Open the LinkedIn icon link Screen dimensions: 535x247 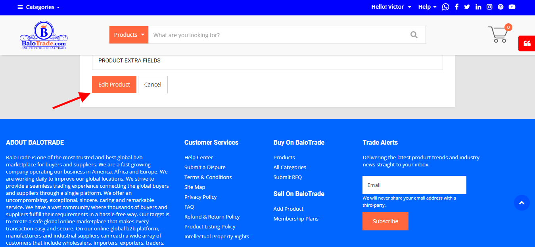(478, 7)
